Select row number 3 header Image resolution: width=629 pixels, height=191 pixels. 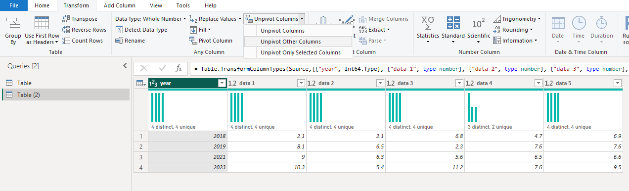[141, 157]
